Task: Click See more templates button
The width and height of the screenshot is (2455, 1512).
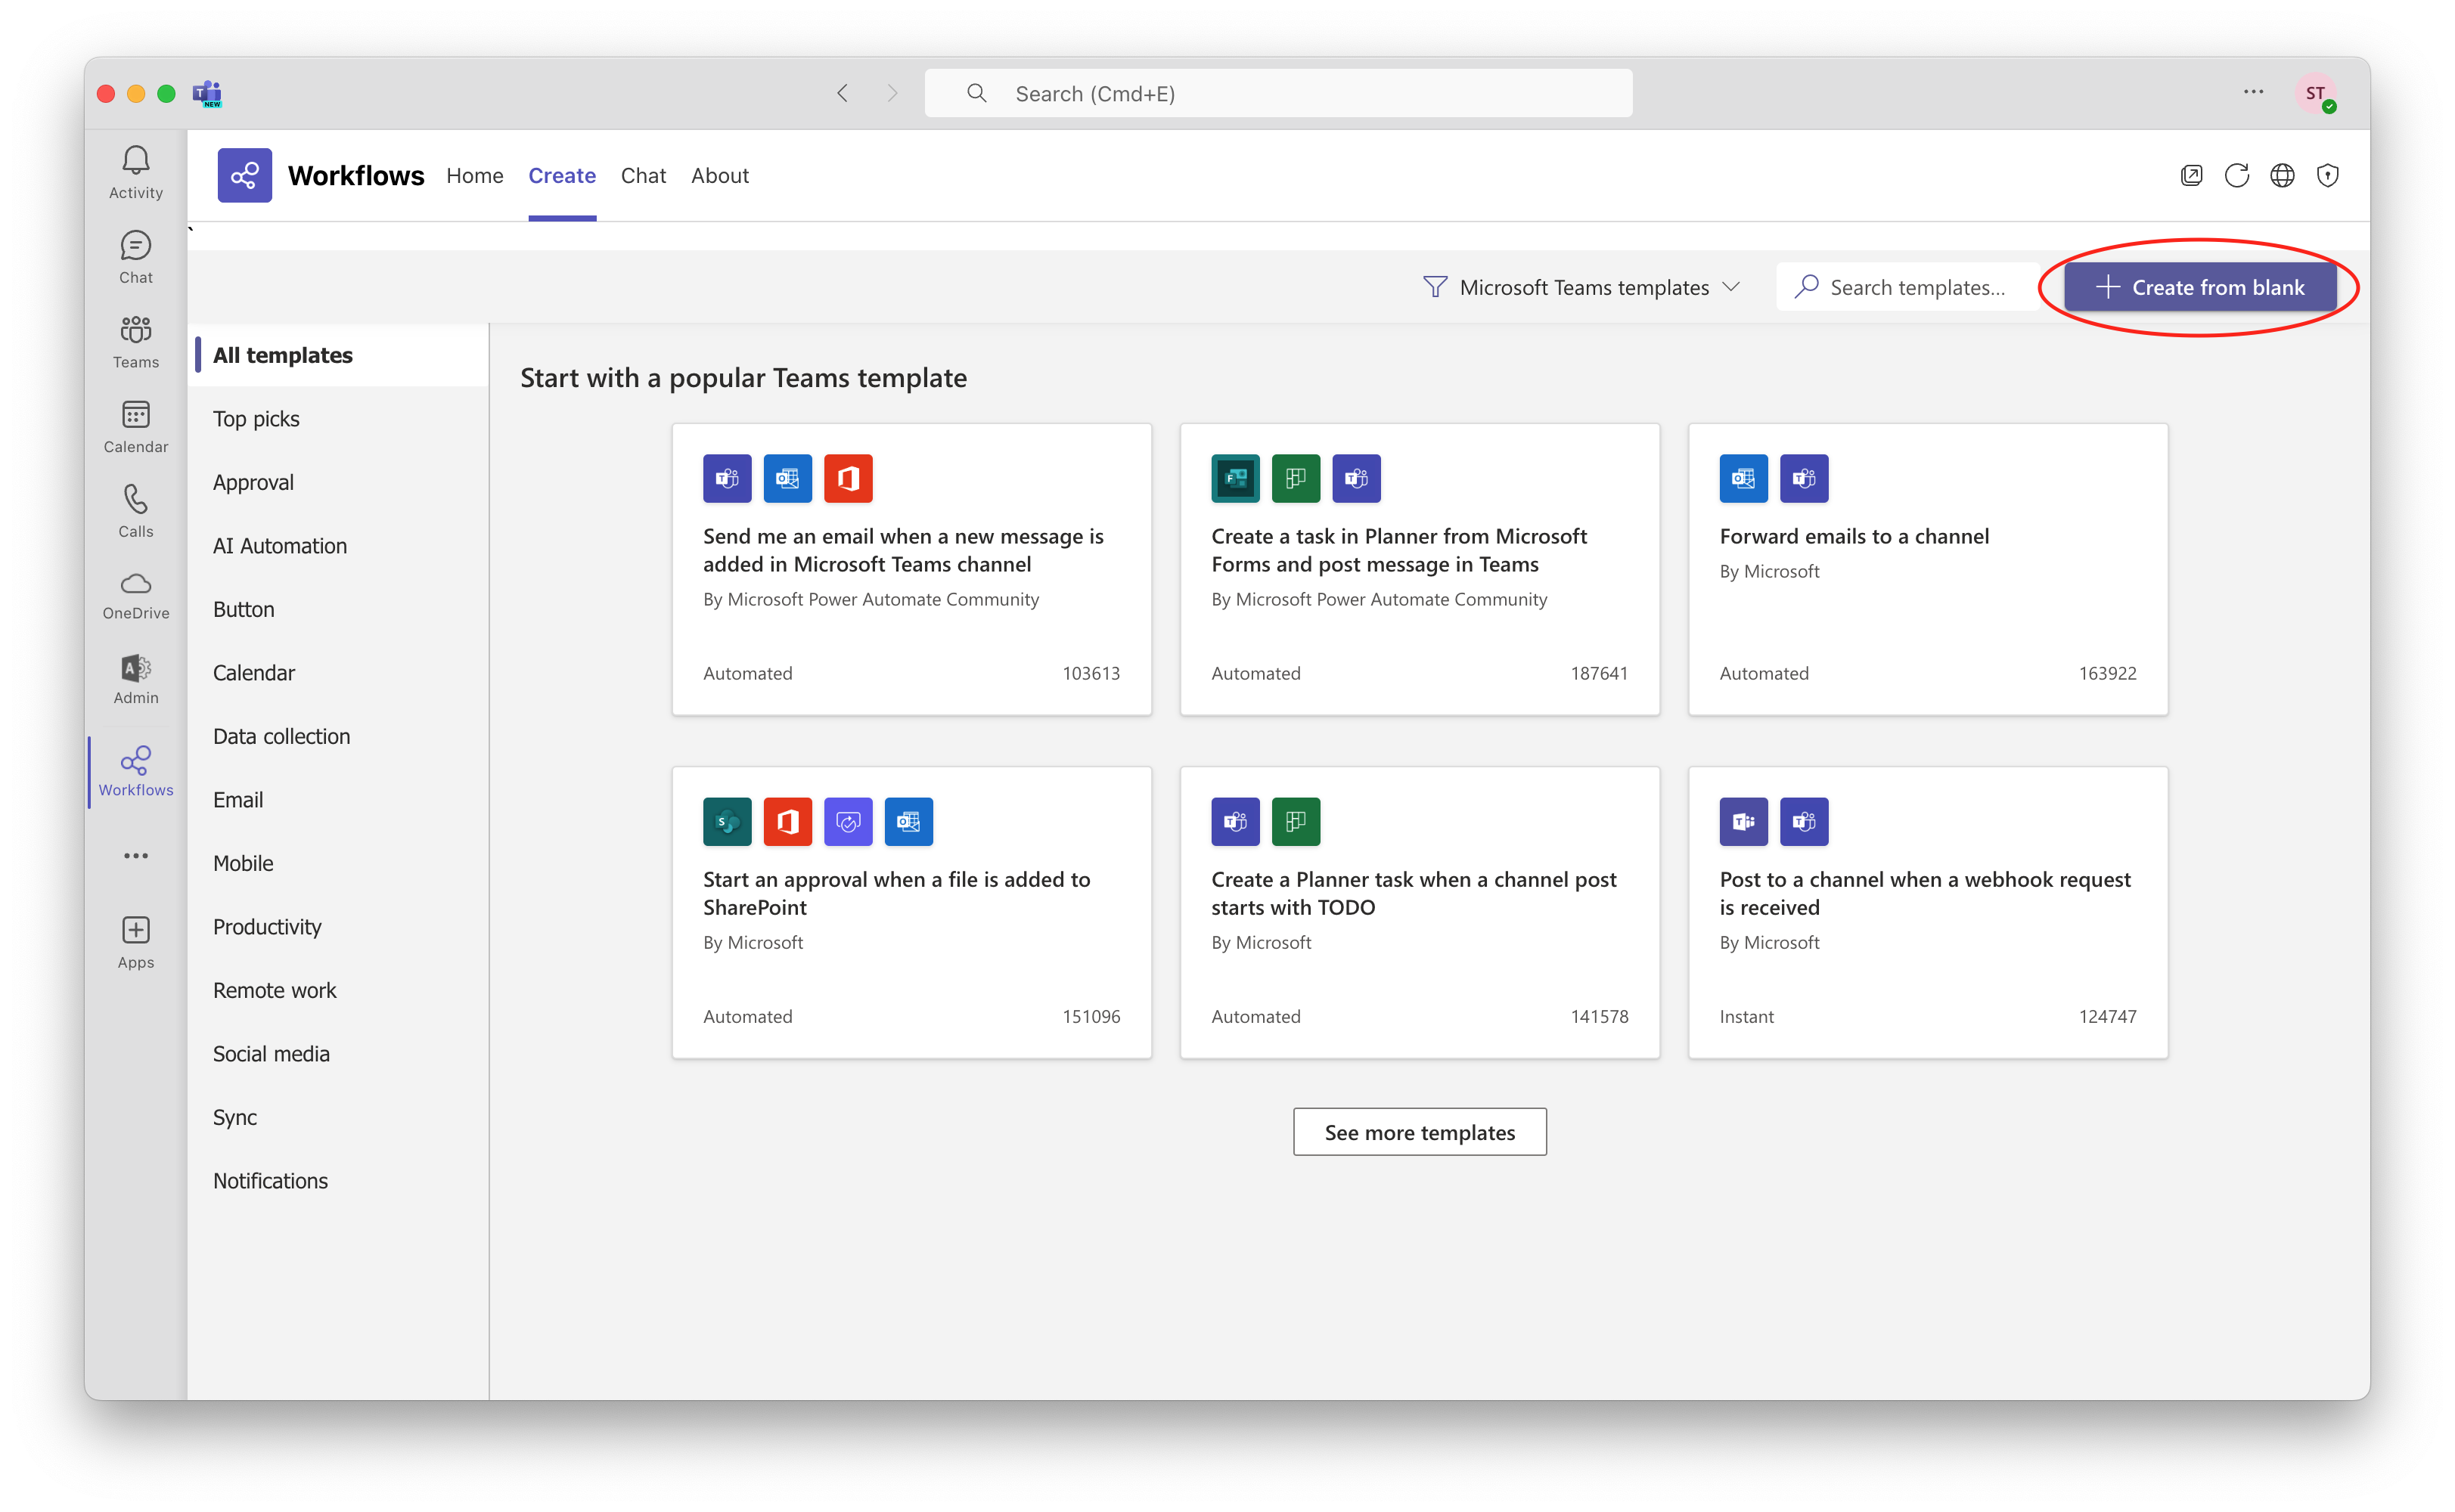Action: (x=1419, y=1132)
